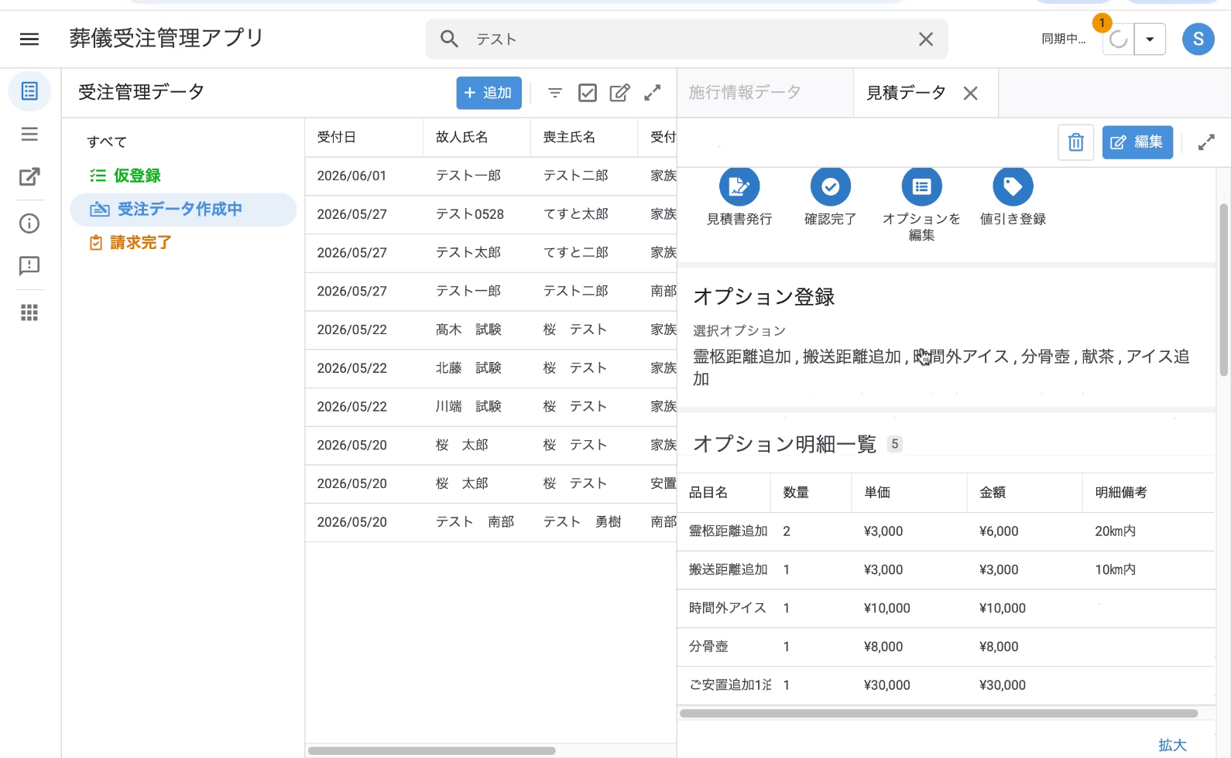Open the filter icon in 受注管理データ
The width and height of the screenshot is (1231, 758).
[x=555, y=93]
